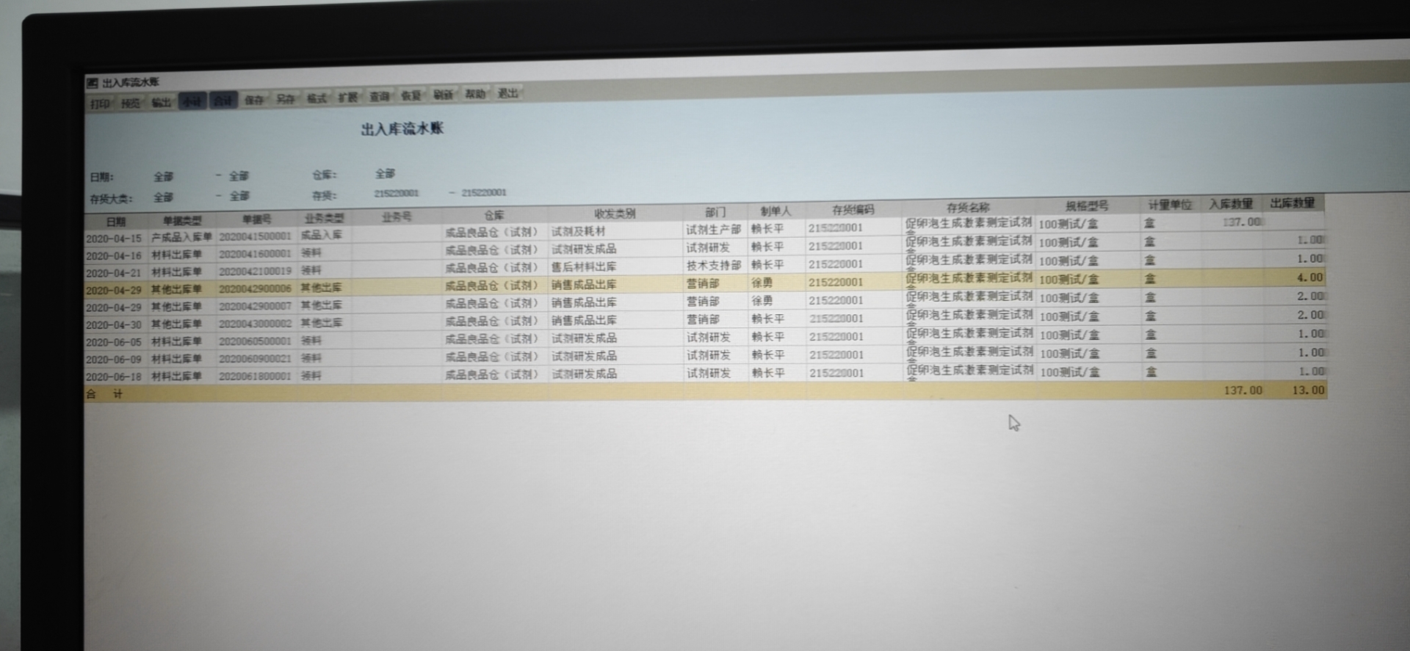1410x651 pixels.
Task: Click document number 2020041600001
Action: [256, 254]
